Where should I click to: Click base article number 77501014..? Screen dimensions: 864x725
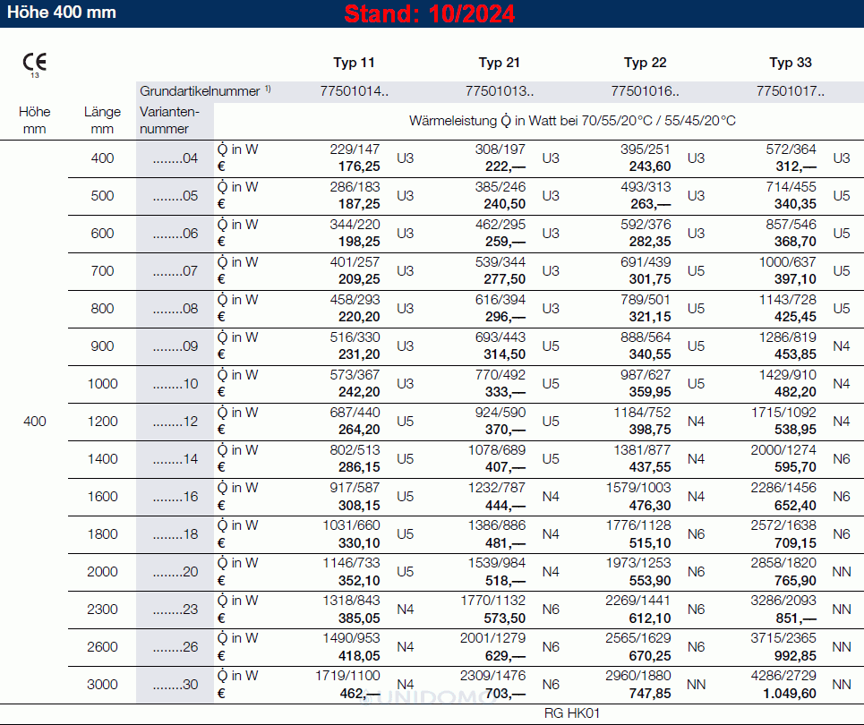(x=354, y=90)
